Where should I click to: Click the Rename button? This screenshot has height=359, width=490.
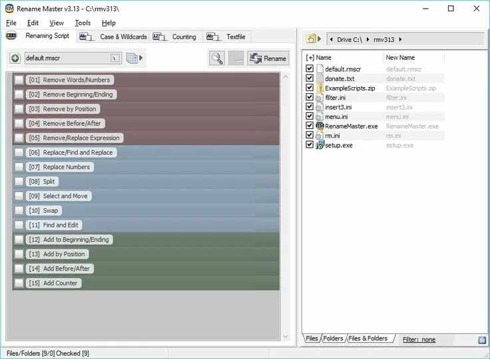click(x=268, y=58)
